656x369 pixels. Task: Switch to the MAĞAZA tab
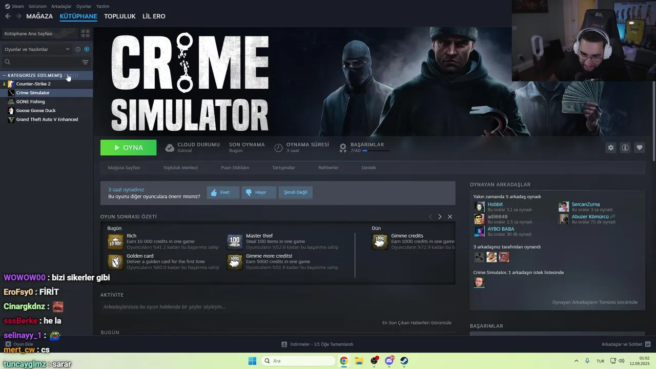(39, 16)
